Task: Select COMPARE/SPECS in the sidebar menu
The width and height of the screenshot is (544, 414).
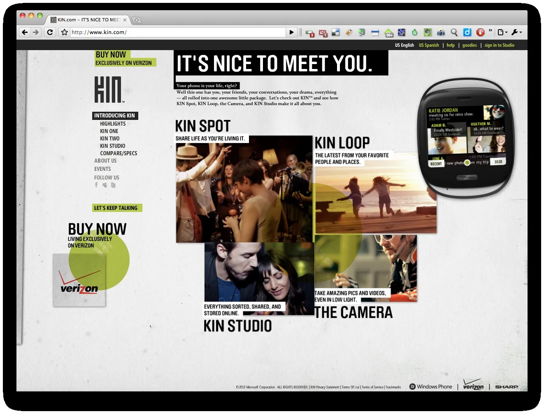Action: point(119,153)
